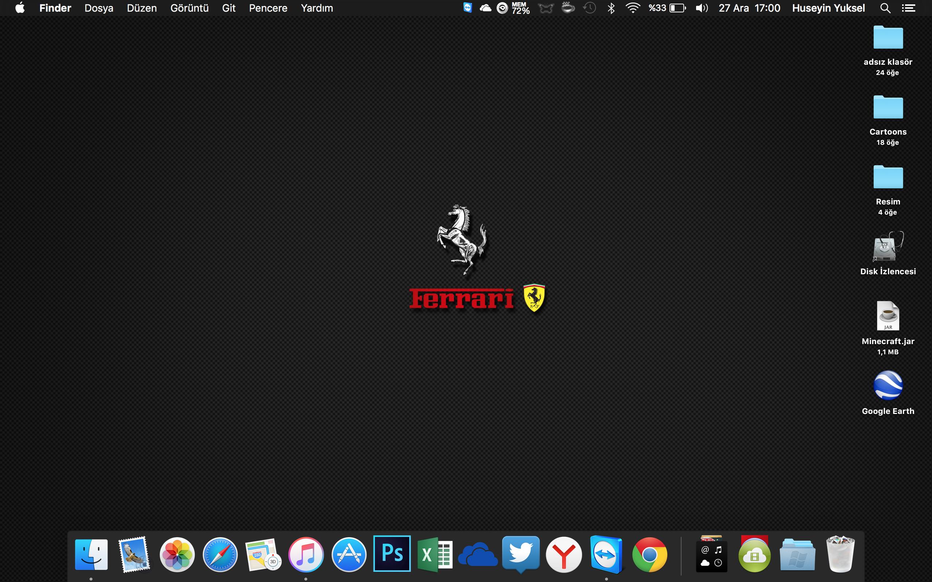Open the Yardım menu
932x582 pixels.
tap(317, 8)
